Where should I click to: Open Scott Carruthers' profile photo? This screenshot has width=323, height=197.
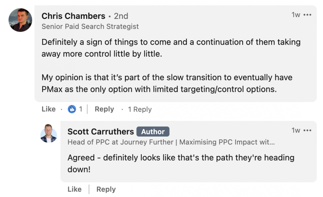tap(49, 134)
